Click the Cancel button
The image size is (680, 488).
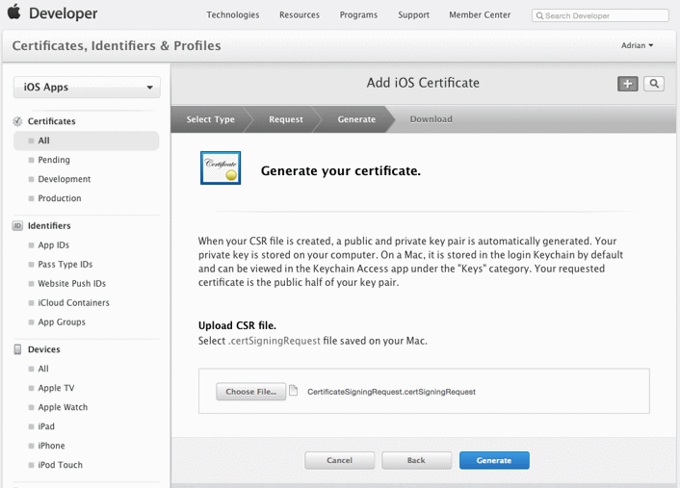[x=340, y=460]
